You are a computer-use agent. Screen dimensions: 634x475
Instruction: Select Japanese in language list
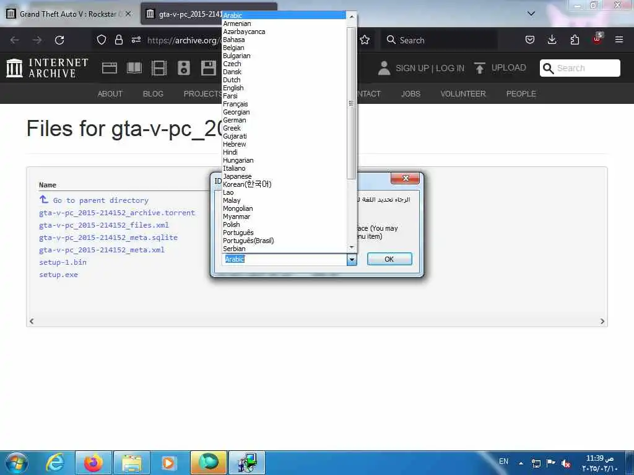[x=284, y=176]
